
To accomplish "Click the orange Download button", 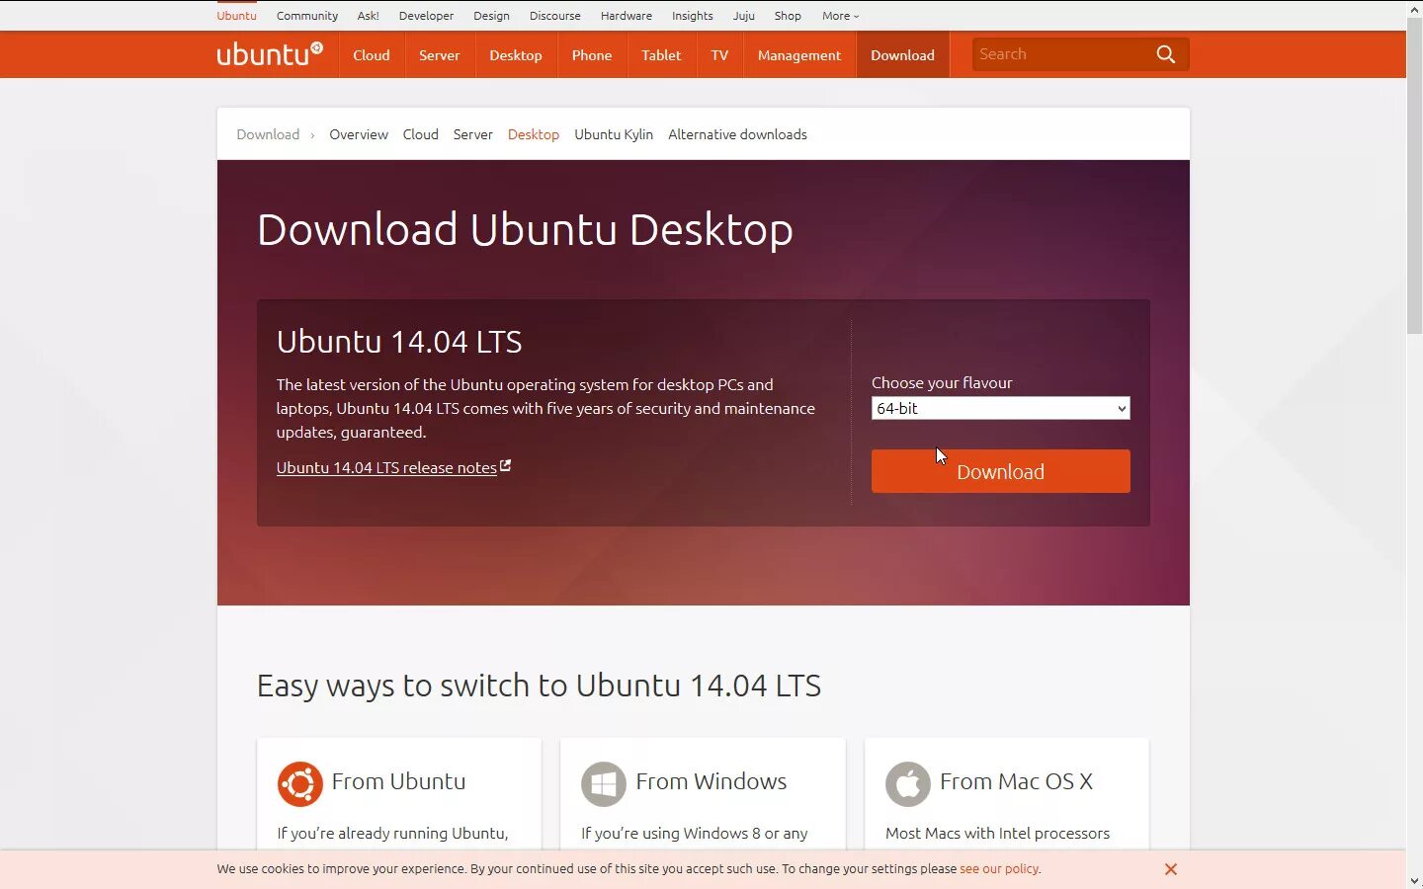I will 1000,471.
